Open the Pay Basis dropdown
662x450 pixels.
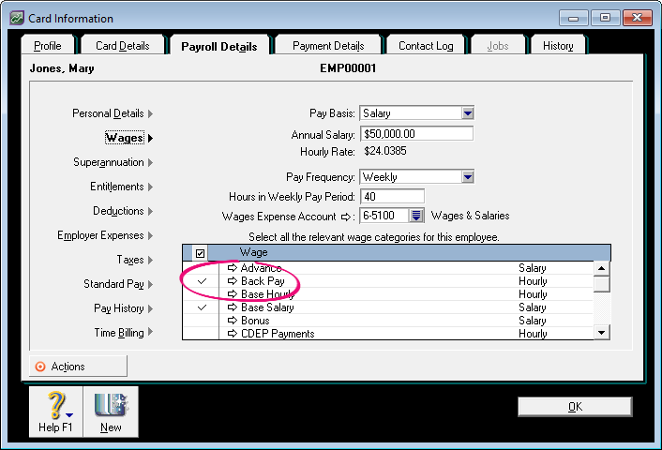click(467, 113)
